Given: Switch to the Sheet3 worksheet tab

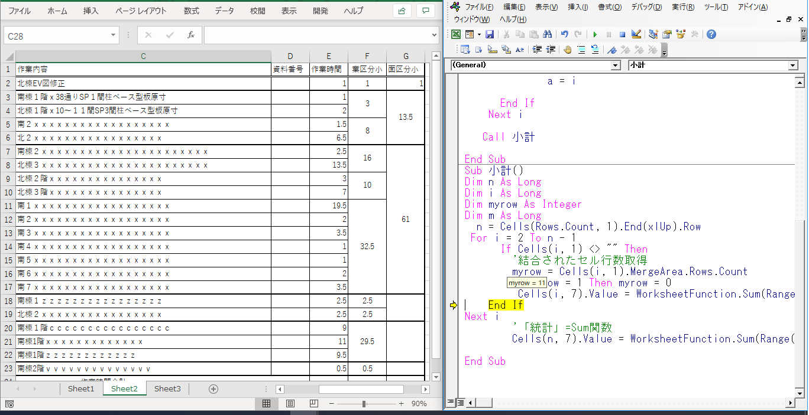Looking at the screenshot, I should 167,388.
